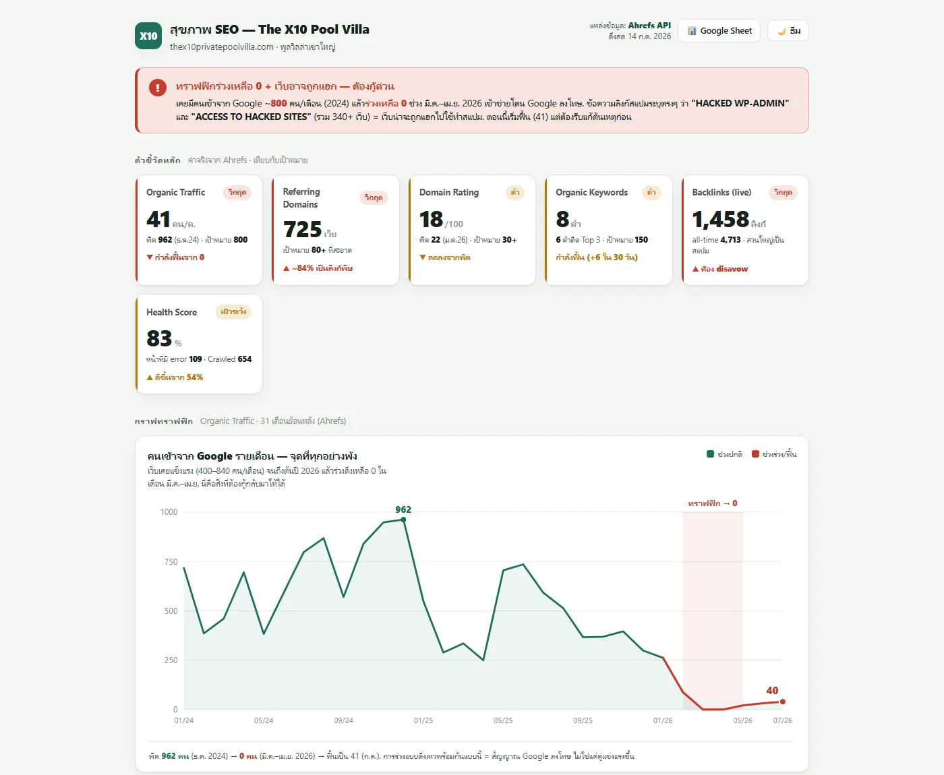
Task: Click the up-triangle next to disavow text
Action: [x=696, y=269]
